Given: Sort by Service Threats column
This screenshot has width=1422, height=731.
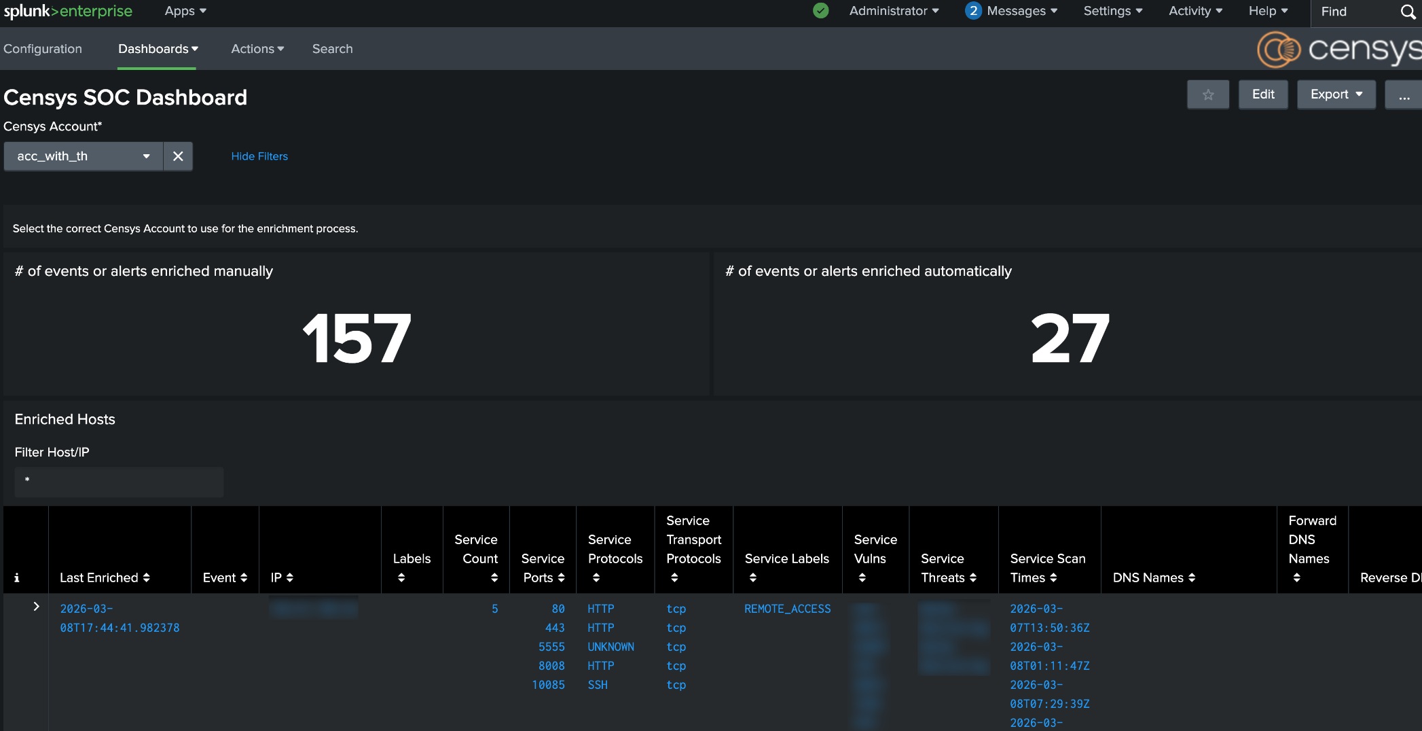Looking at the screenshot, I should point(949,568).
